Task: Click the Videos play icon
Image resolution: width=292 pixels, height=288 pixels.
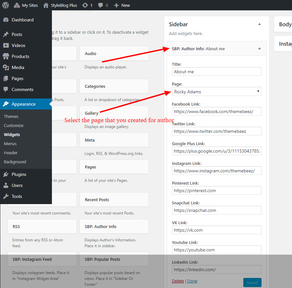Action: [6, 45]
